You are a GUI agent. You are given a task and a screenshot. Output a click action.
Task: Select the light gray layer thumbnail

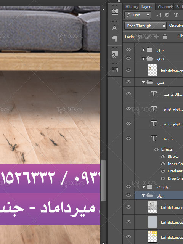click(152, 222)
